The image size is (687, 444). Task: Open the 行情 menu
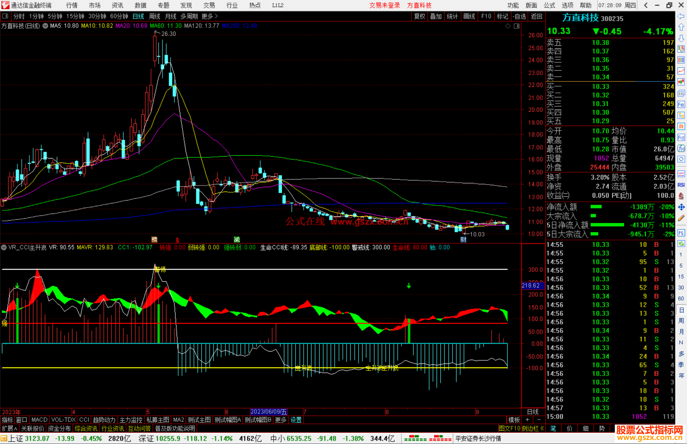(72, 5)
